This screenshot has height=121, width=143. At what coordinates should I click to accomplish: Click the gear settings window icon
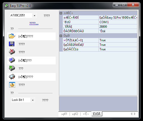click(x=12, y=85)
